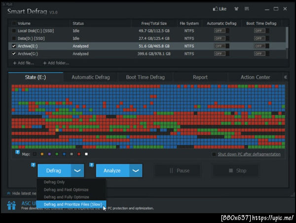
Task: Toggle Automatic Defrag for Data(D:)
Action: pos(222,38)
